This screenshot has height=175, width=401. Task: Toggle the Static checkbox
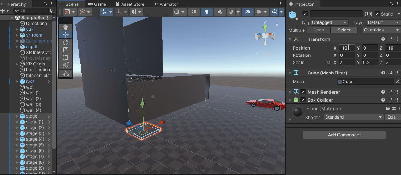tap(377, 14)
